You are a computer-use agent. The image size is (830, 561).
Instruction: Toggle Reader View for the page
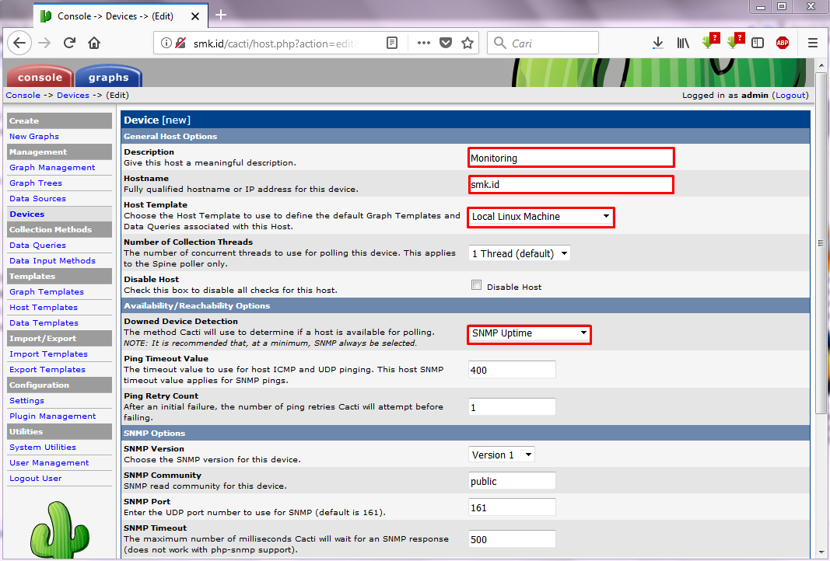(x=392, y=44)
